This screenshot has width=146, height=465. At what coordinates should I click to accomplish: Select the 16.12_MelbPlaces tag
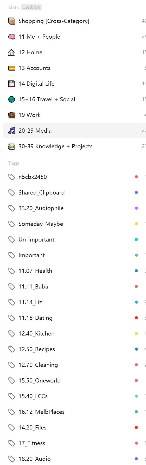coord(74,412)
